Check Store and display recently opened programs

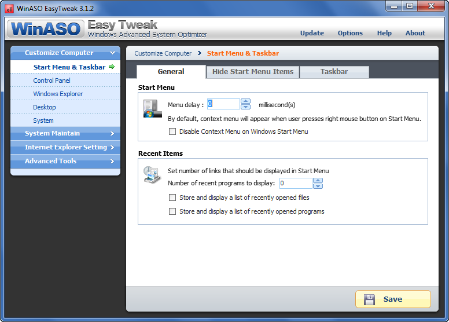pyautogui.click(x=172, y=211)
